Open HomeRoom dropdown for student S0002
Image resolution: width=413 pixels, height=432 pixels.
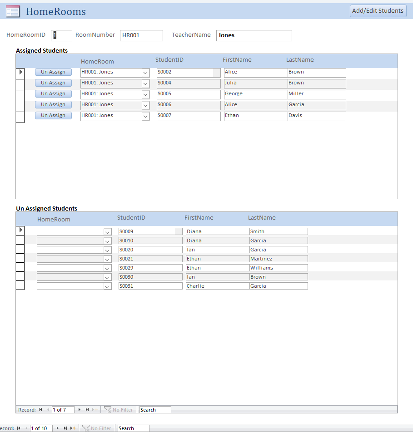[145, 72]
